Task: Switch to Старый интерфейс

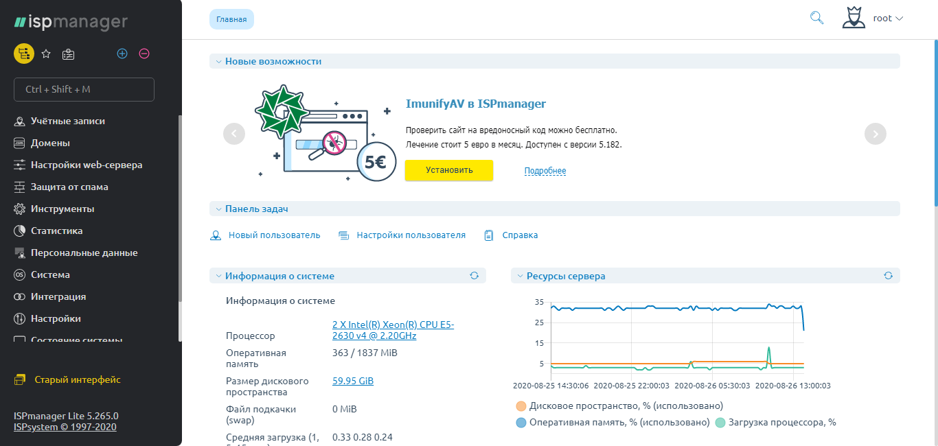Action: click(x=78, y=379)
